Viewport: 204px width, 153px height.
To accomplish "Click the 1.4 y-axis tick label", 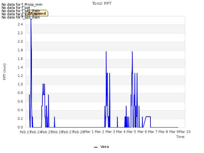I will (x=20, y=67).
